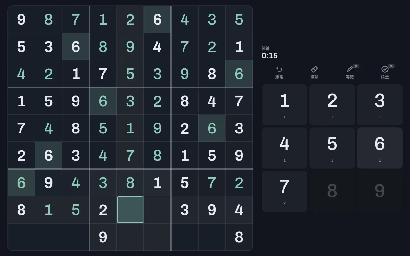Enter 7 using the keypad button
Image resolution: width=410 pixels, height=256 pixels.
(x=284, y=191)
